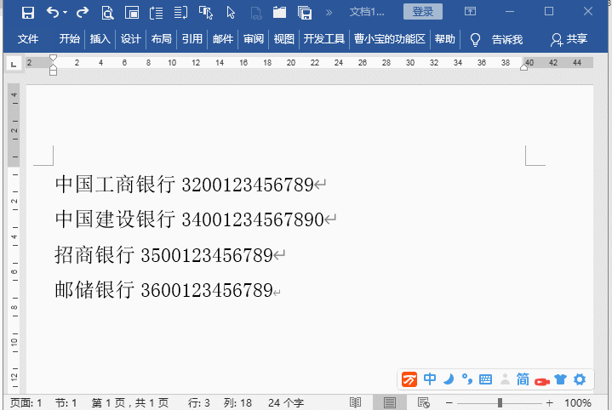
Task: Switch to Print Layout view icon
Action: point(389,402)
